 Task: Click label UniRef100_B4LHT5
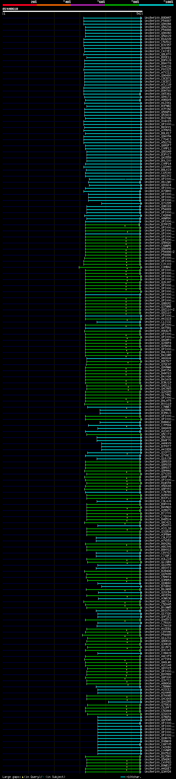158,401
